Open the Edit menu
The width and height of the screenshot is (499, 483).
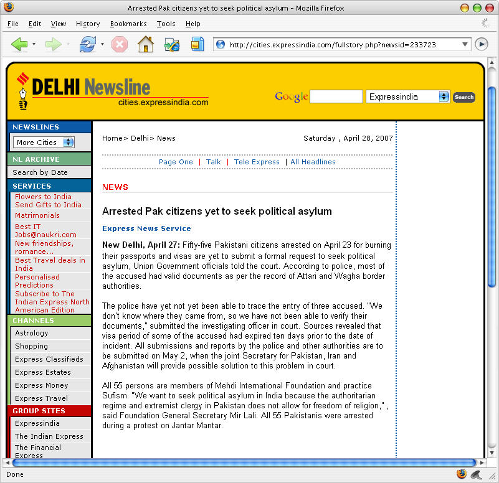(x=35, y=24)
